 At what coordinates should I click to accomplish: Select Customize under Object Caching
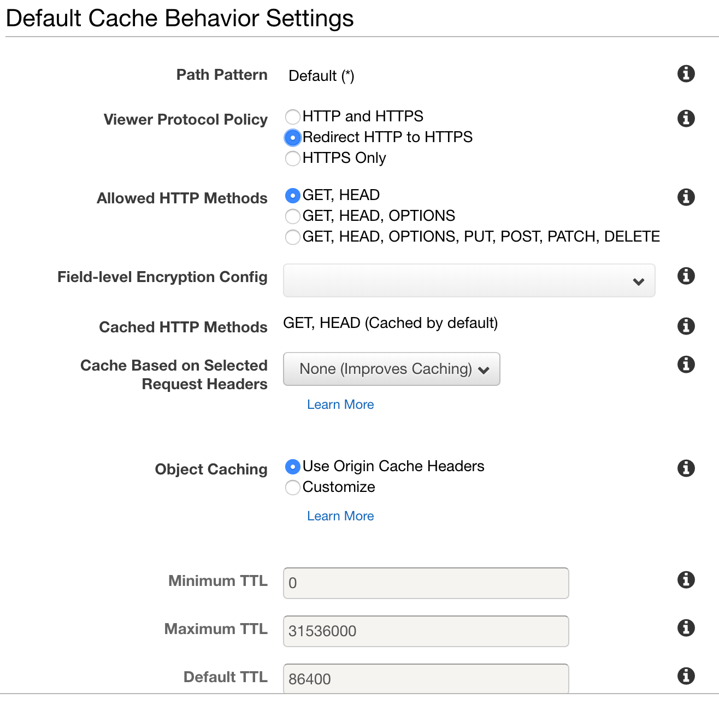click(x=293, y=488)
